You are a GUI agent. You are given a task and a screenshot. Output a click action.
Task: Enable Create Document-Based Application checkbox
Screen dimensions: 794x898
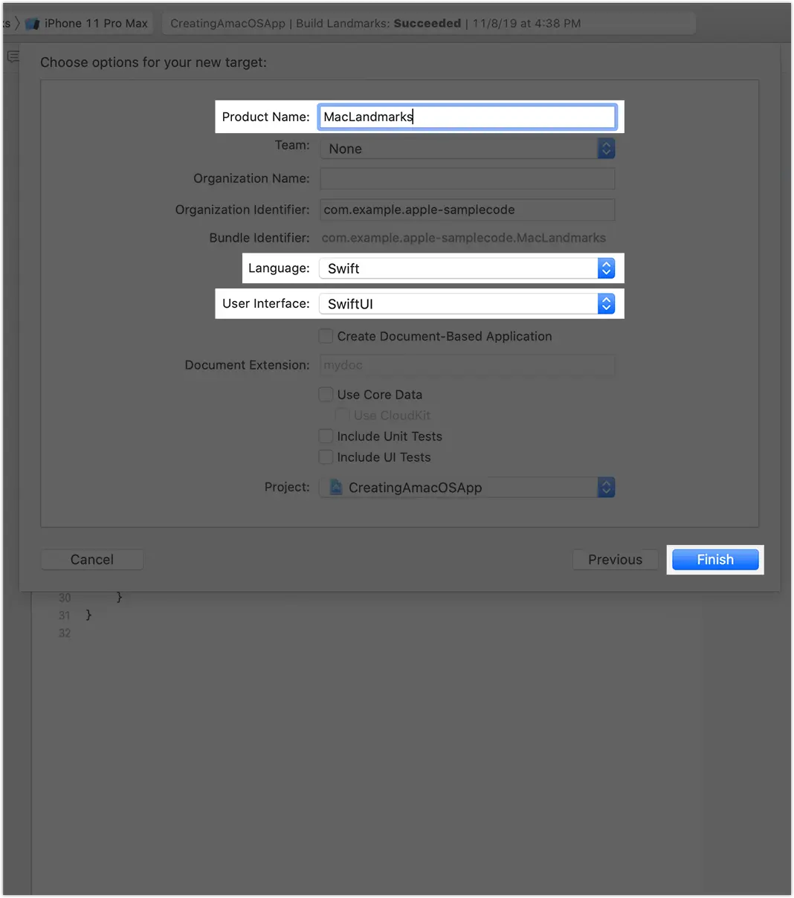tap(326, 336)
